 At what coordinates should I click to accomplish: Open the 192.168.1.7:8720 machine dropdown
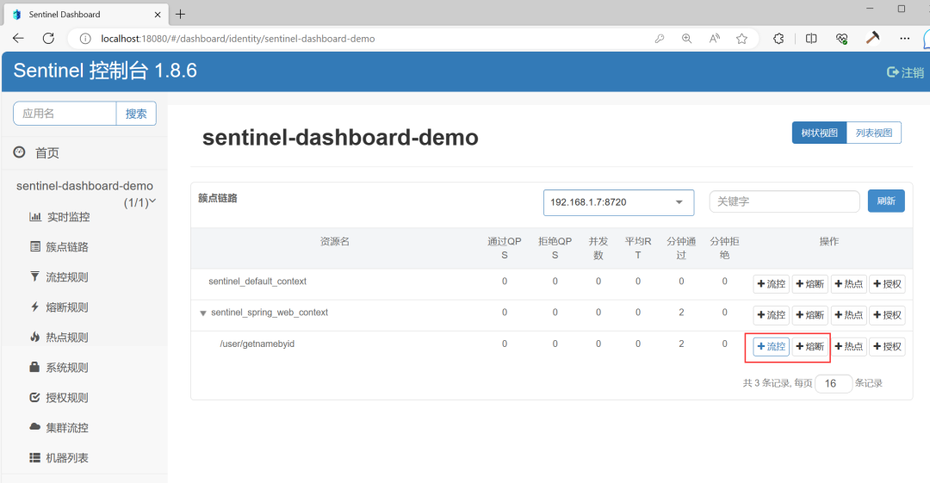point(618,202)
